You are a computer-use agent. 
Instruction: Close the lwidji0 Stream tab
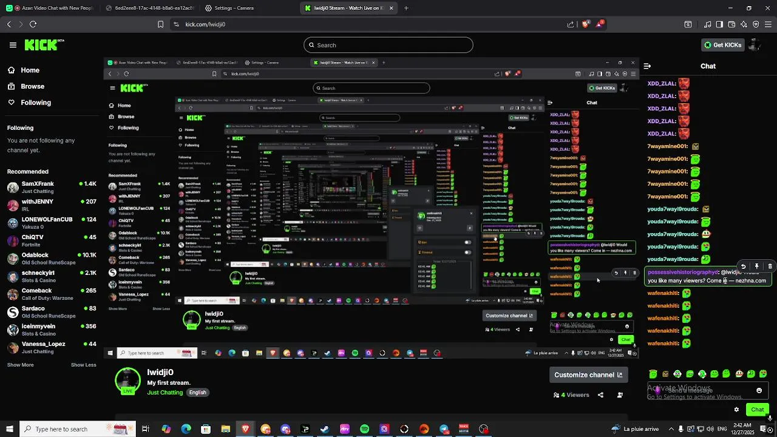(x=391, y=8)
